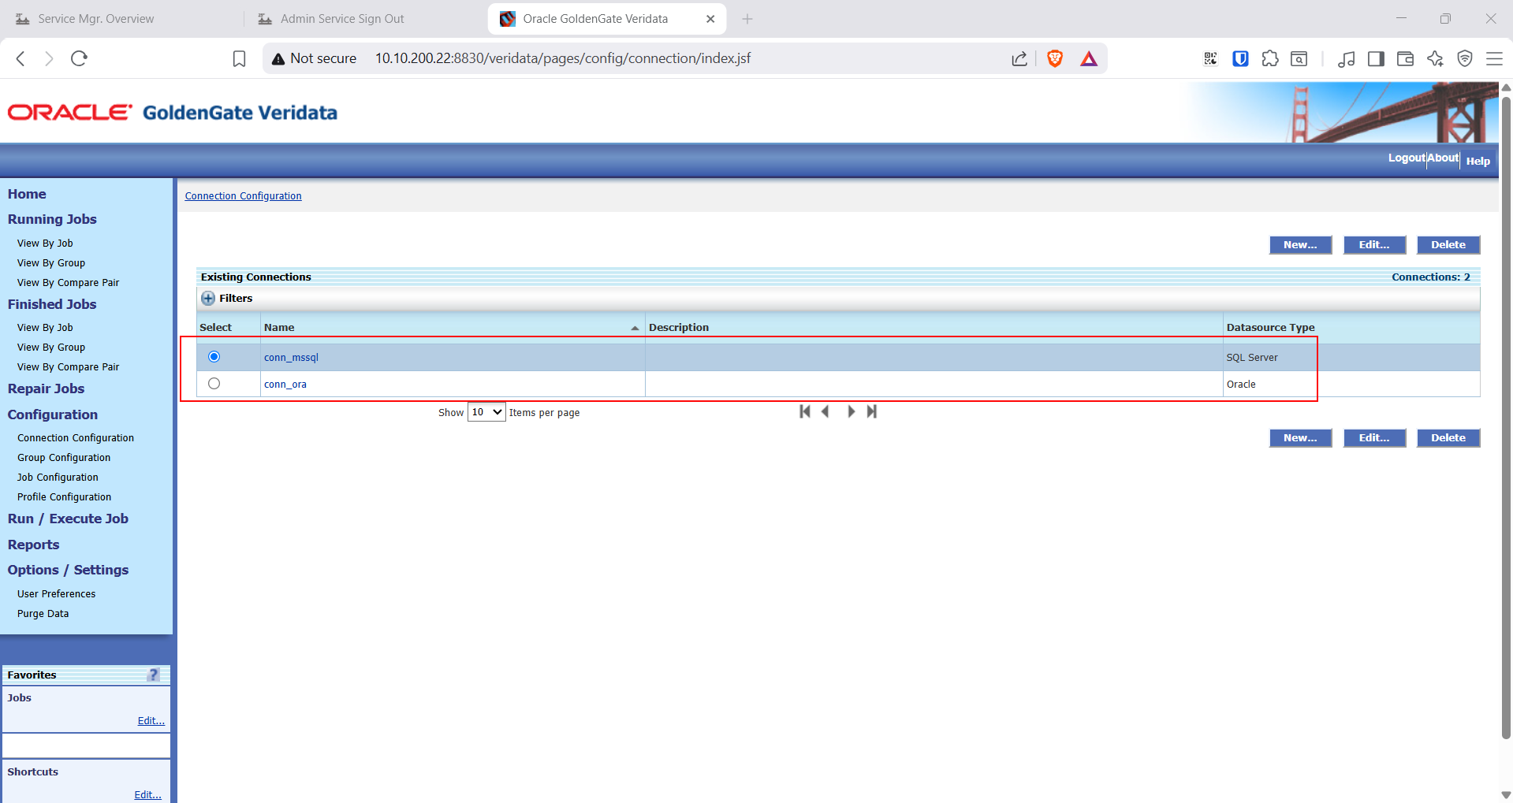Viewport: 1513px width, 803px height.
Task: Click the Favorites help question mark icon
Action: 154,675
